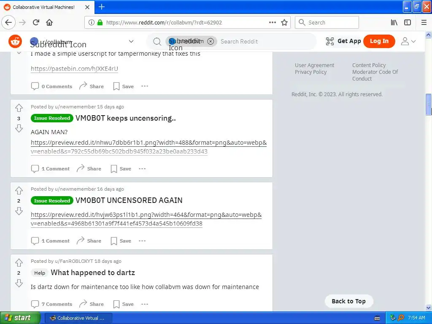This screenshot has width=432, height=324.
Task: Open a new browser tab
Action: (x=101, y=7)
